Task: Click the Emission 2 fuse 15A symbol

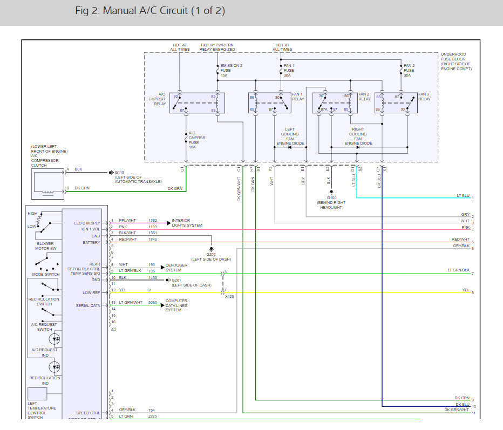Action: (x=216, y=70)
